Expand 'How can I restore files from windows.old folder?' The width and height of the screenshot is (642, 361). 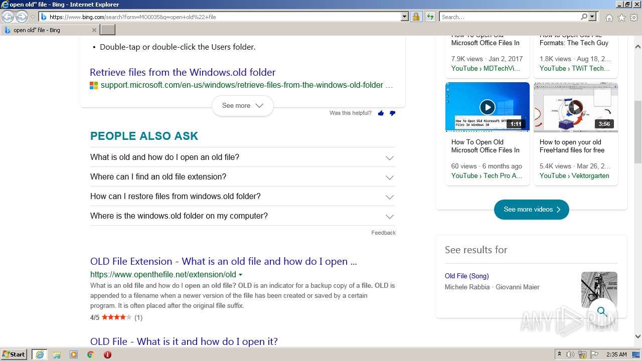click(x=242, y=197)
